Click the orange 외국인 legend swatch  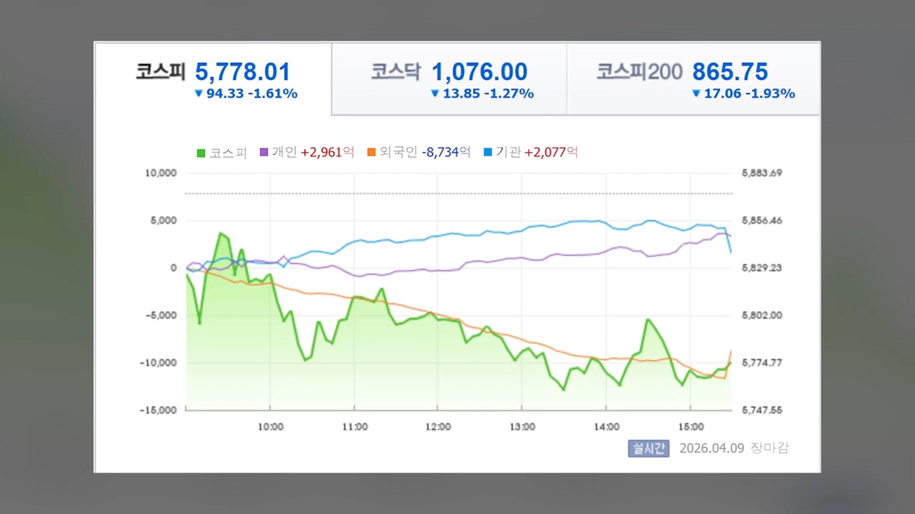coord(372,152)
